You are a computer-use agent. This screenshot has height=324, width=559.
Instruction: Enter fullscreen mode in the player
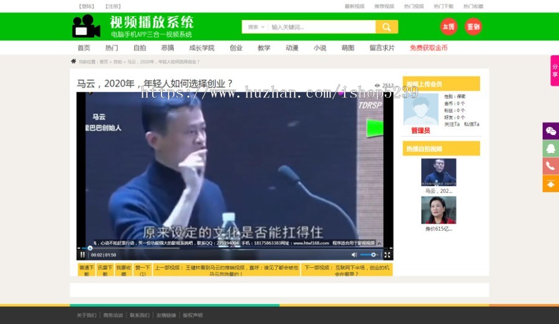(x=387, y=255)
